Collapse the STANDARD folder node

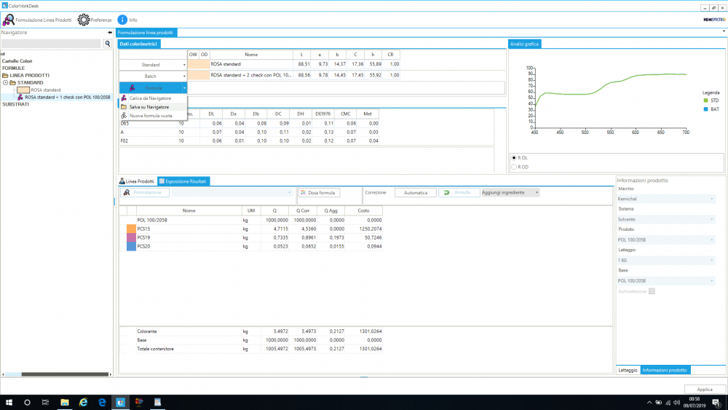(5, 82)
